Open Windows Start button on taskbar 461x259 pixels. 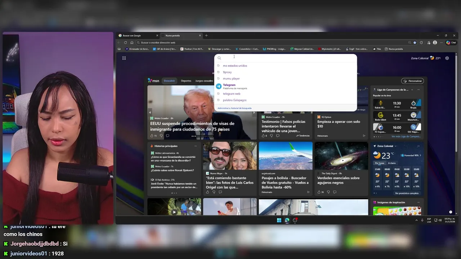pos(279,220)
